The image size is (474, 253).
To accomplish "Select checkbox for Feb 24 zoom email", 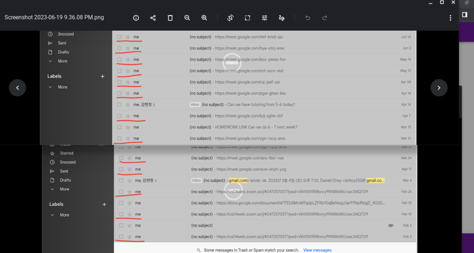I will pos(121,192).
